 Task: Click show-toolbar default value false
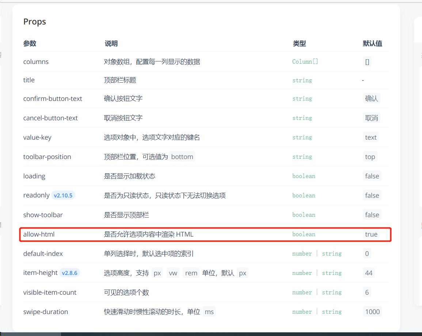372,215
